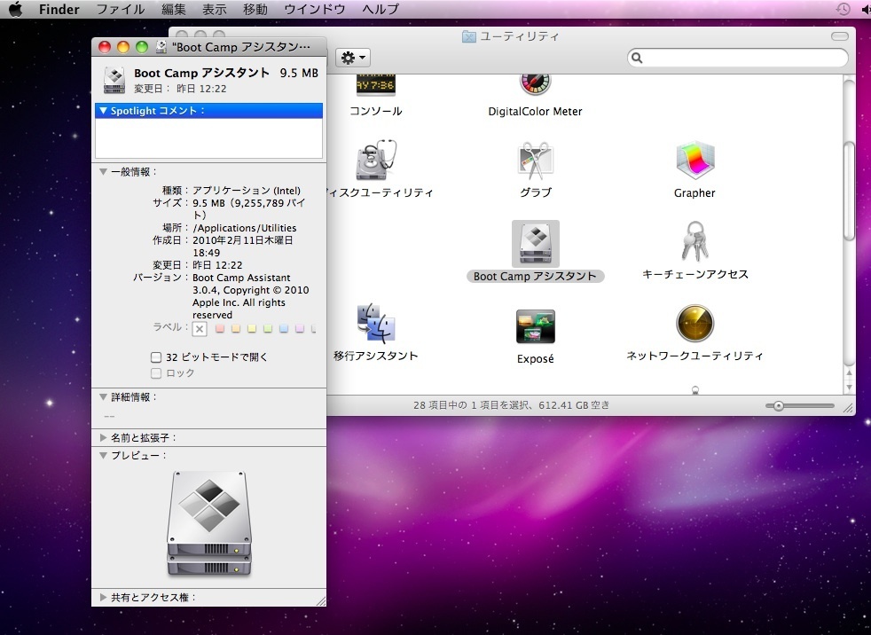Viewport: 871px width, 635px height.
Task: Open the ウインドウ menu
Action: click(x=314, y=9)
